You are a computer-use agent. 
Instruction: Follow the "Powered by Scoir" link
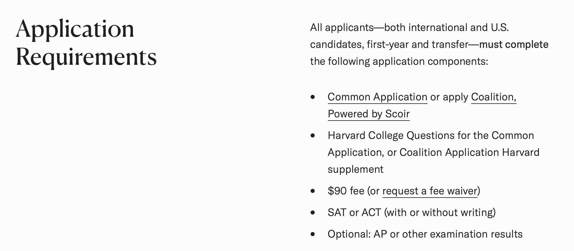tap(368, 114)
